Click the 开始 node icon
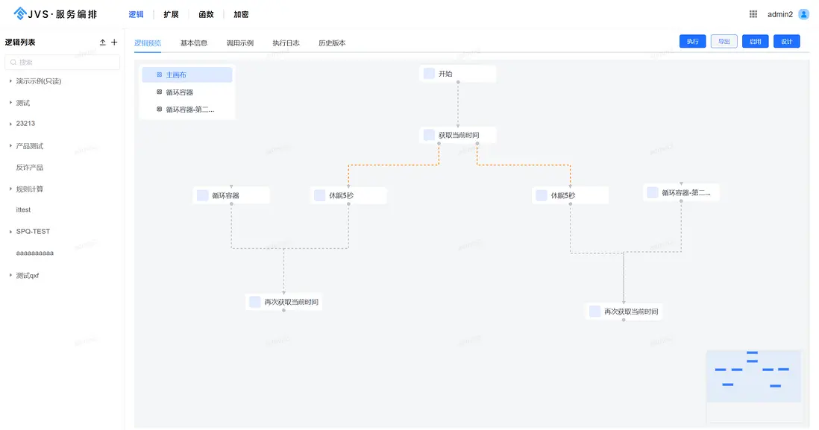 point(429,73)
